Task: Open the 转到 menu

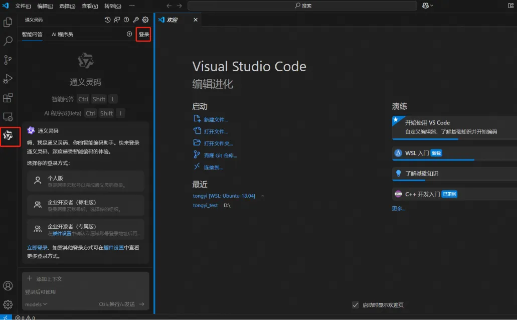Action: (x=113, y=6)
